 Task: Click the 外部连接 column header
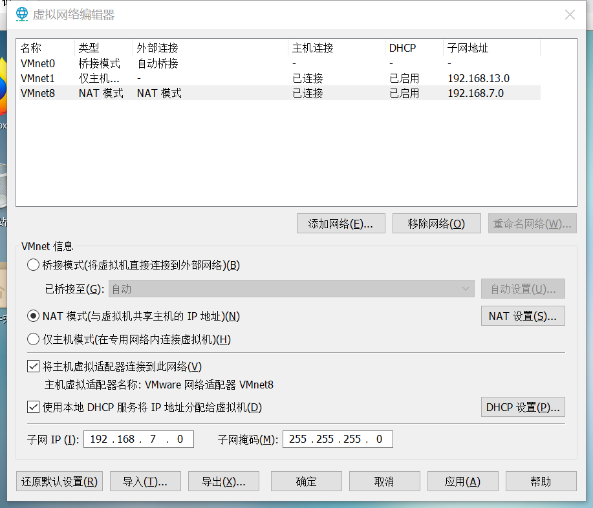[210, 48]
